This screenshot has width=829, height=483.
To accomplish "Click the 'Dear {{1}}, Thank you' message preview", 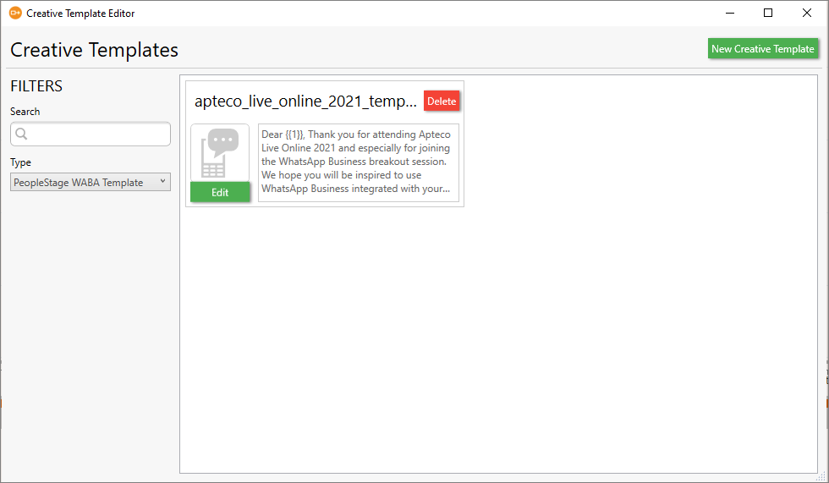I will tap(359, 162).
